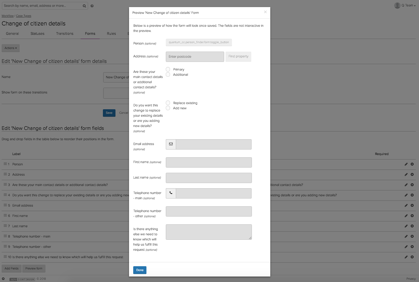Click delete icon for Address row

tap(412, 175)
